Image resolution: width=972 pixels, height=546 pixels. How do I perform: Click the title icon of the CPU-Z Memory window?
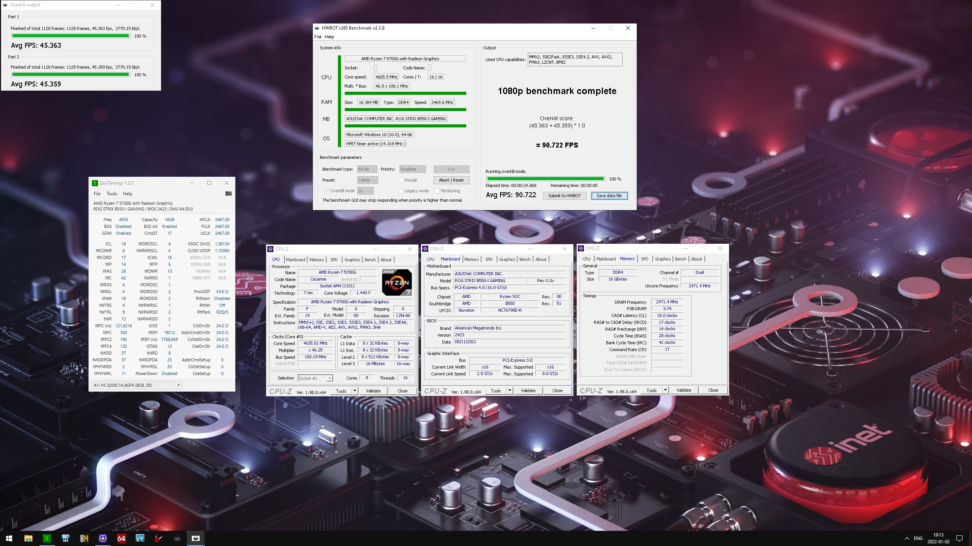(x=581, y=248)
